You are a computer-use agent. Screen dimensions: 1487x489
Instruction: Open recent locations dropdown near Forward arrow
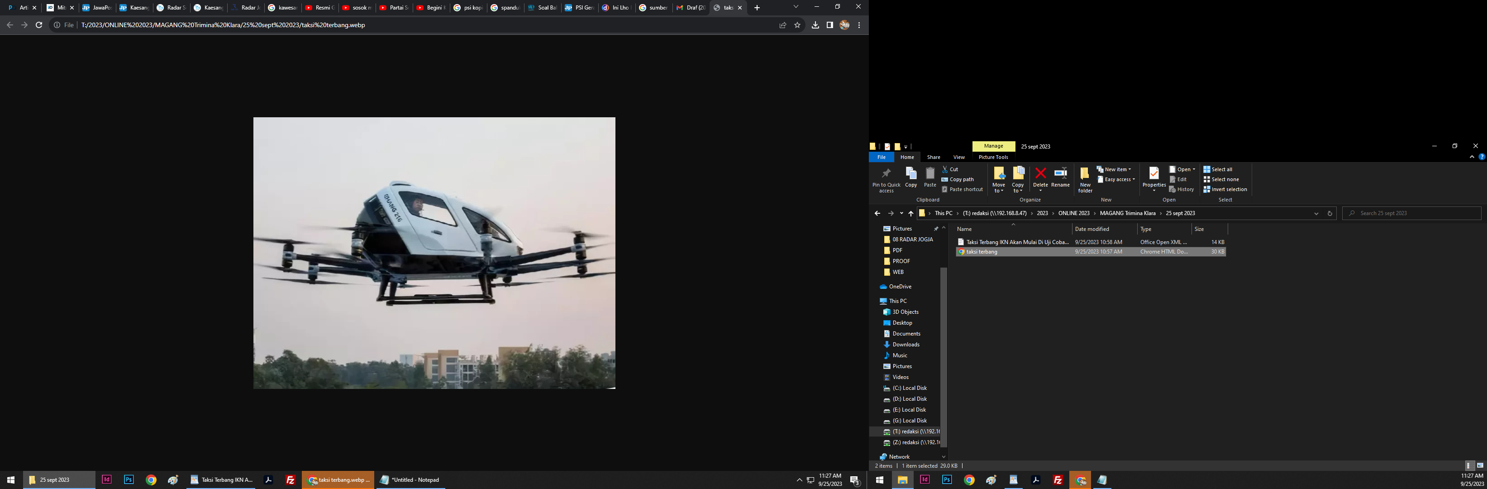click(901, 213)
